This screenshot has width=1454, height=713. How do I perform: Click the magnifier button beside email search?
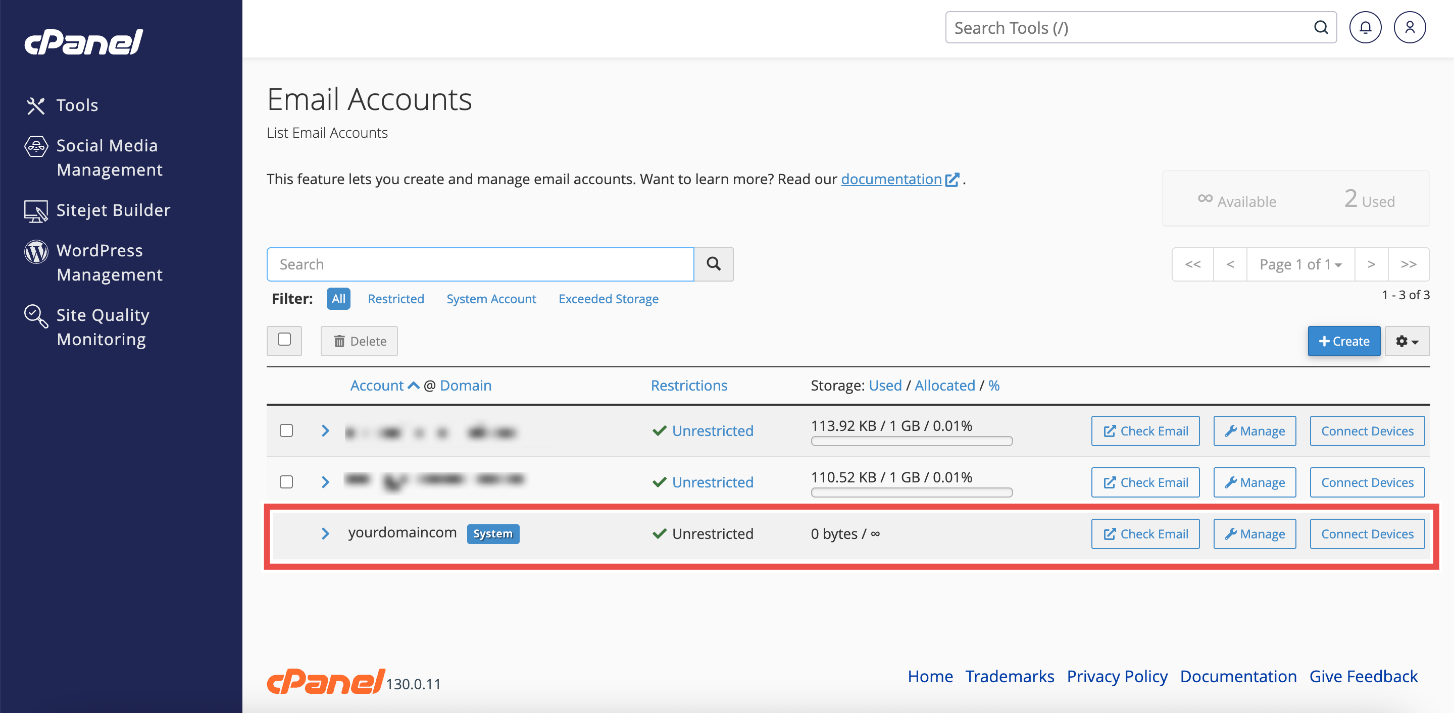(714, 264)
